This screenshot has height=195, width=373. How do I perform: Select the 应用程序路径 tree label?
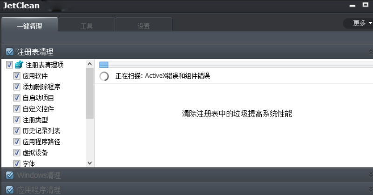pyautogui.click(x=41, y=142)
